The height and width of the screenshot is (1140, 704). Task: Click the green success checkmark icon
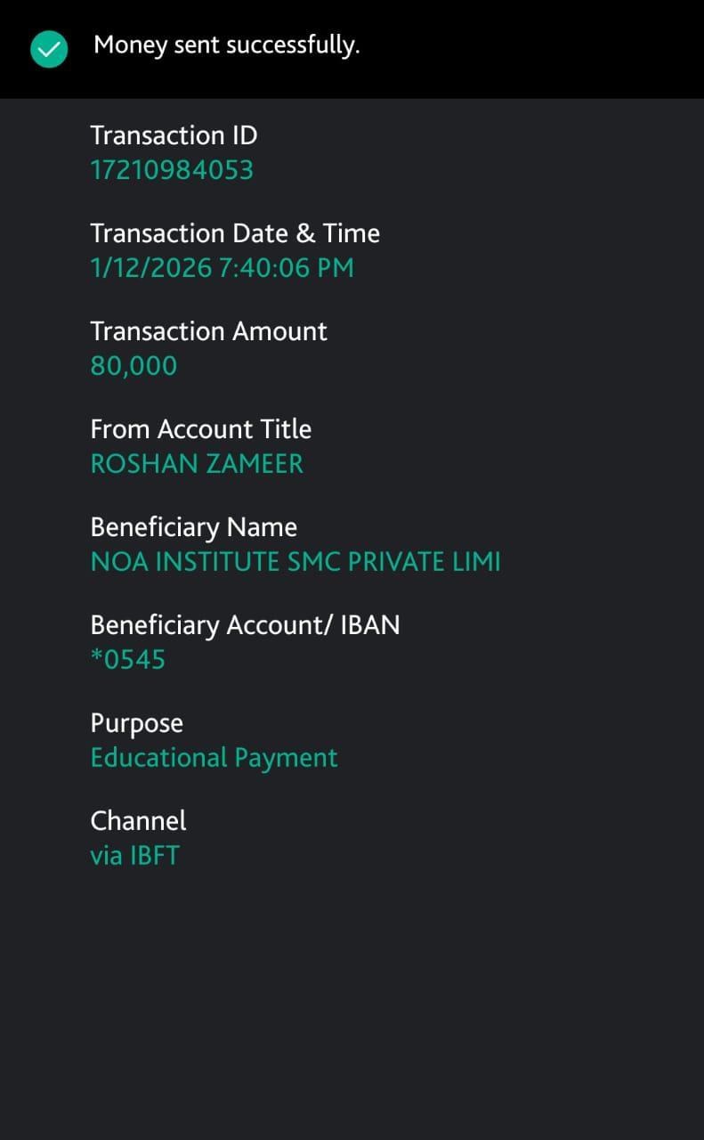(49, 49)
